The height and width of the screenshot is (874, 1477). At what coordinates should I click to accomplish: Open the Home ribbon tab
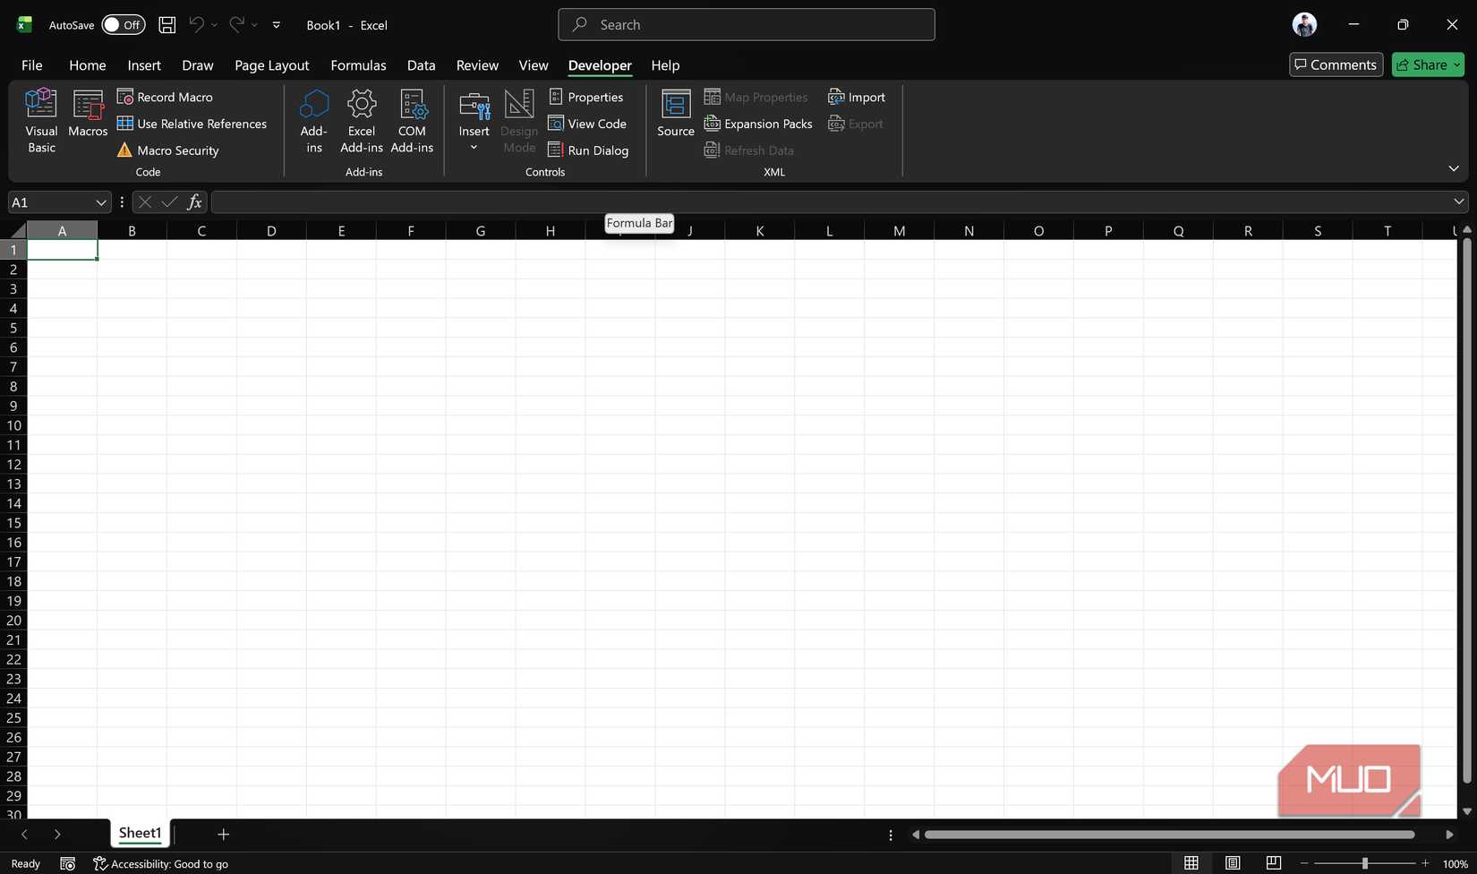[x=87, y=64]
